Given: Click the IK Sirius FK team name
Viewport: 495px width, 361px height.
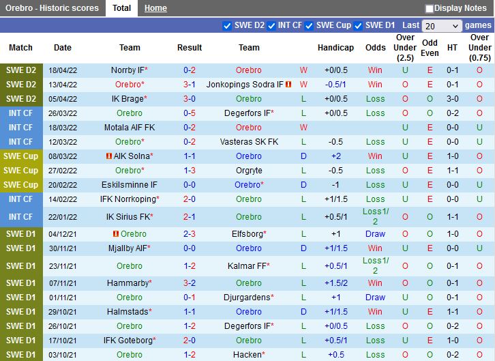Looking at the screenshot, I should click(x=128, y=217).
